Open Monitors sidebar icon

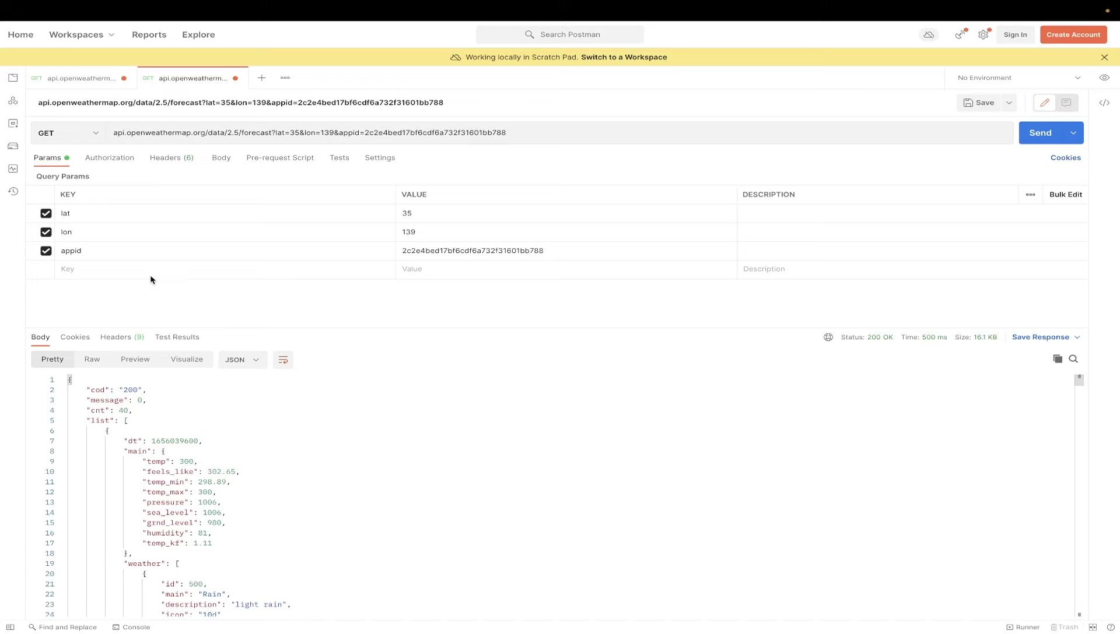click(x=13, y=168)
